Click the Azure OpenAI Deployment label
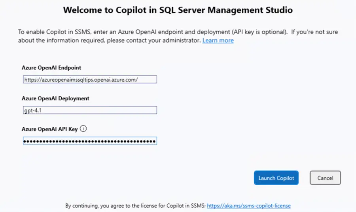The image size is (356, 212). tap(55, 98)
